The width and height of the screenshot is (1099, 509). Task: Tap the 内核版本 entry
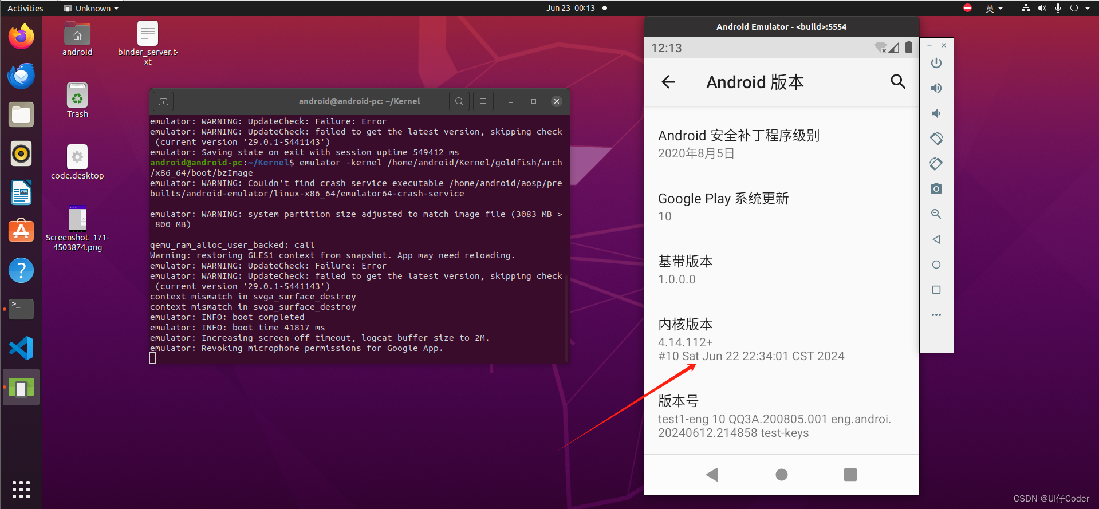pos(782,340)
